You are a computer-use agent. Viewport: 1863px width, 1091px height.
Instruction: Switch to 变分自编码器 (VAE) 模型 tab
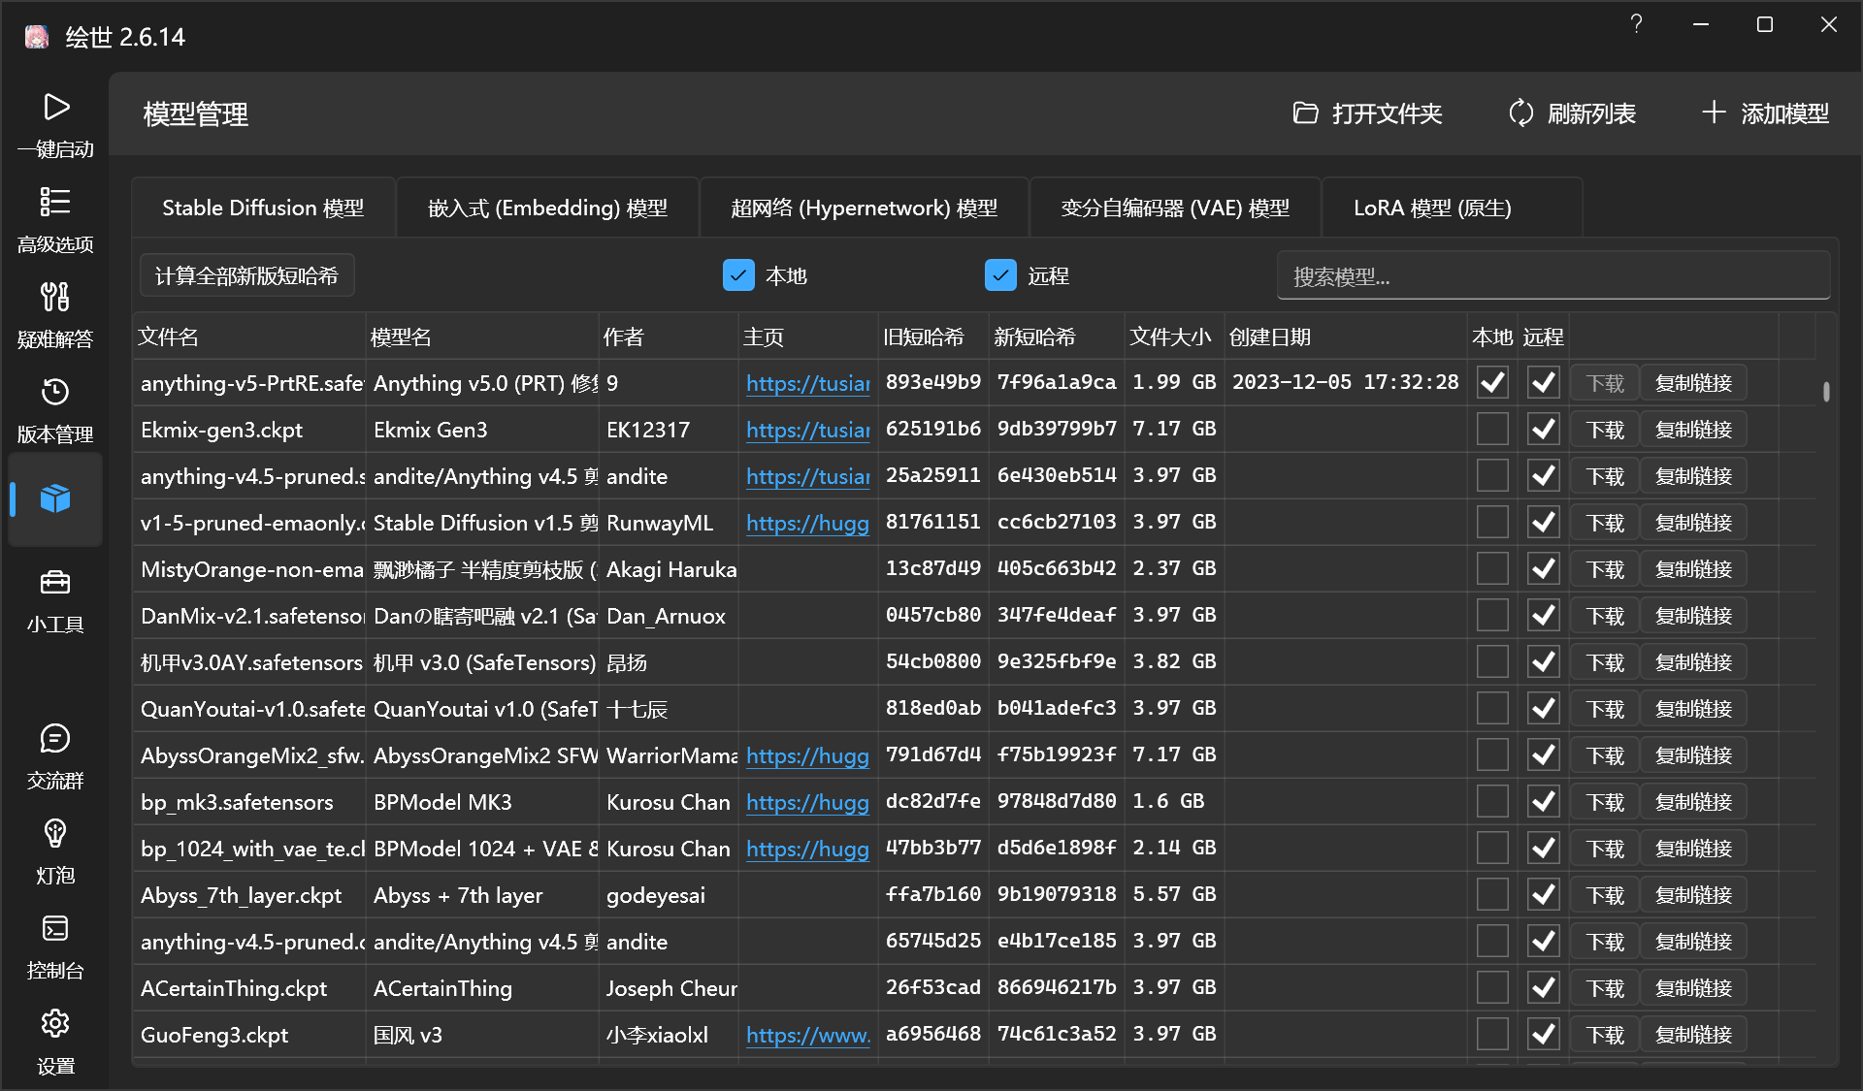pos(1175,208)
